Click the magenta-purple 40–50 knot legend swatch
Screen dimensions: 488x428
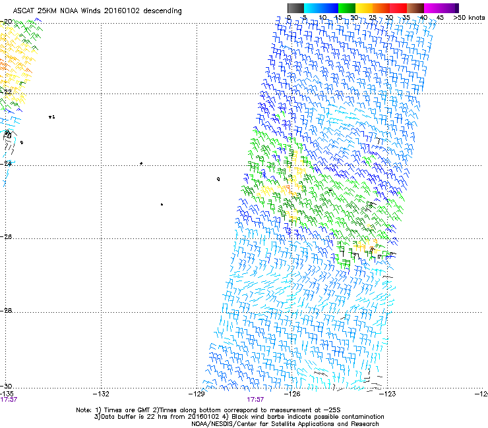click(x=441, y=8)
